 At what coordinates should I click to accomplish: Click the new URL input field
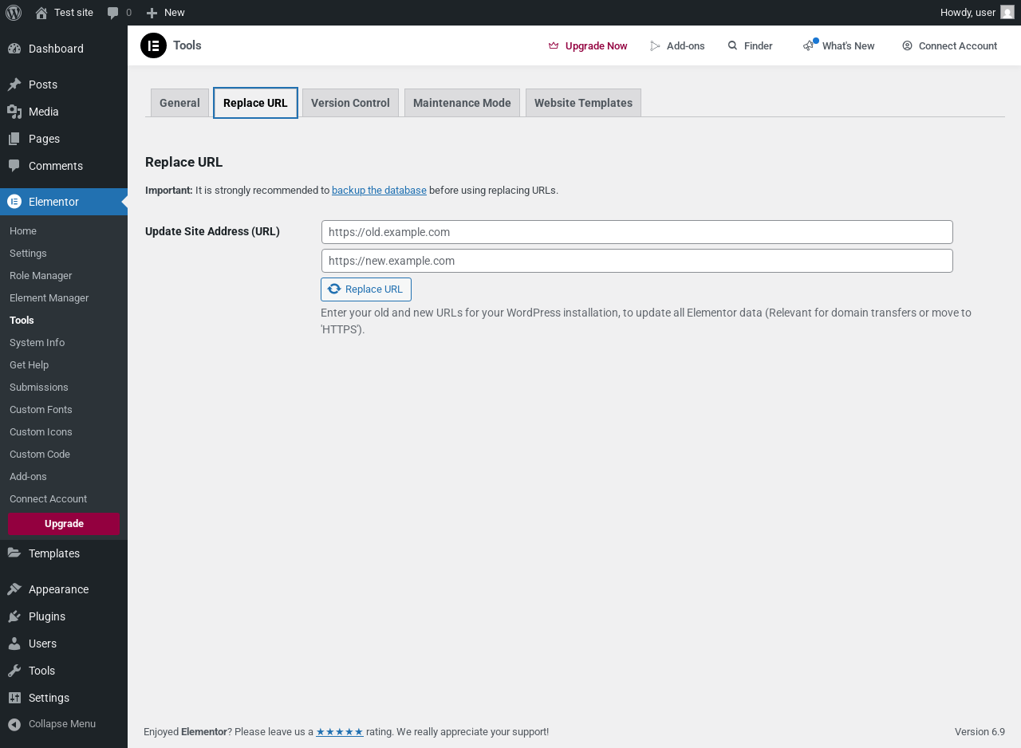tap(637, 261)
